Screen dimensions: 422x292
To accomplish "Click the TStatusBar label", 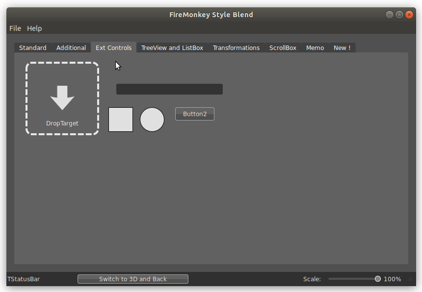I will pos(24,279).
